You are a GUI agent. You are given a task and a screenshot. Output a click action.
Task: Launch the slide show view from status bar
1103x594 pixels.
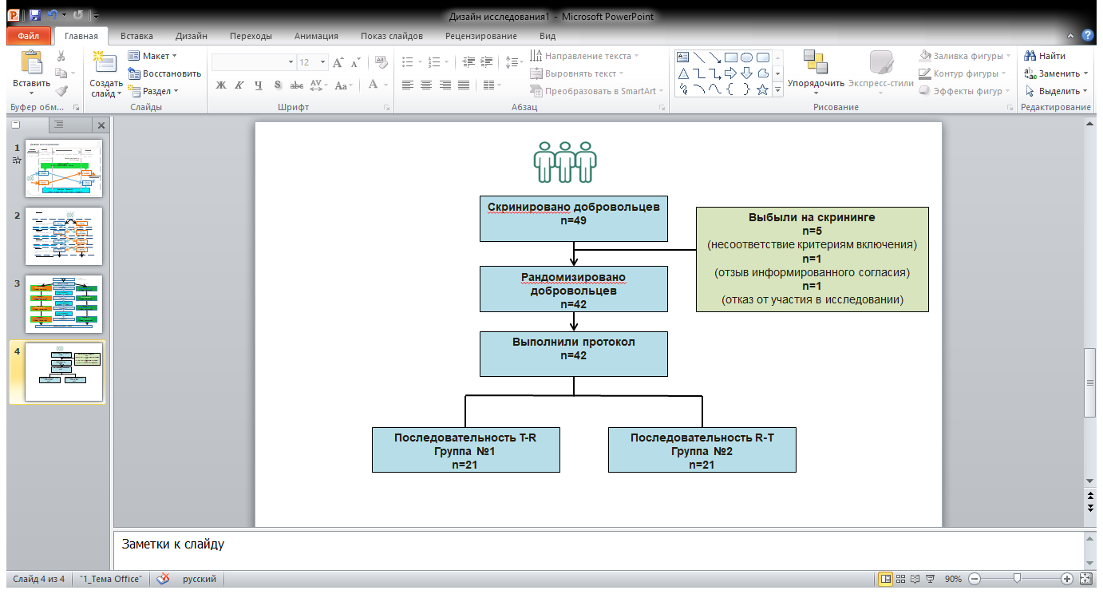(x=930, y=579)
